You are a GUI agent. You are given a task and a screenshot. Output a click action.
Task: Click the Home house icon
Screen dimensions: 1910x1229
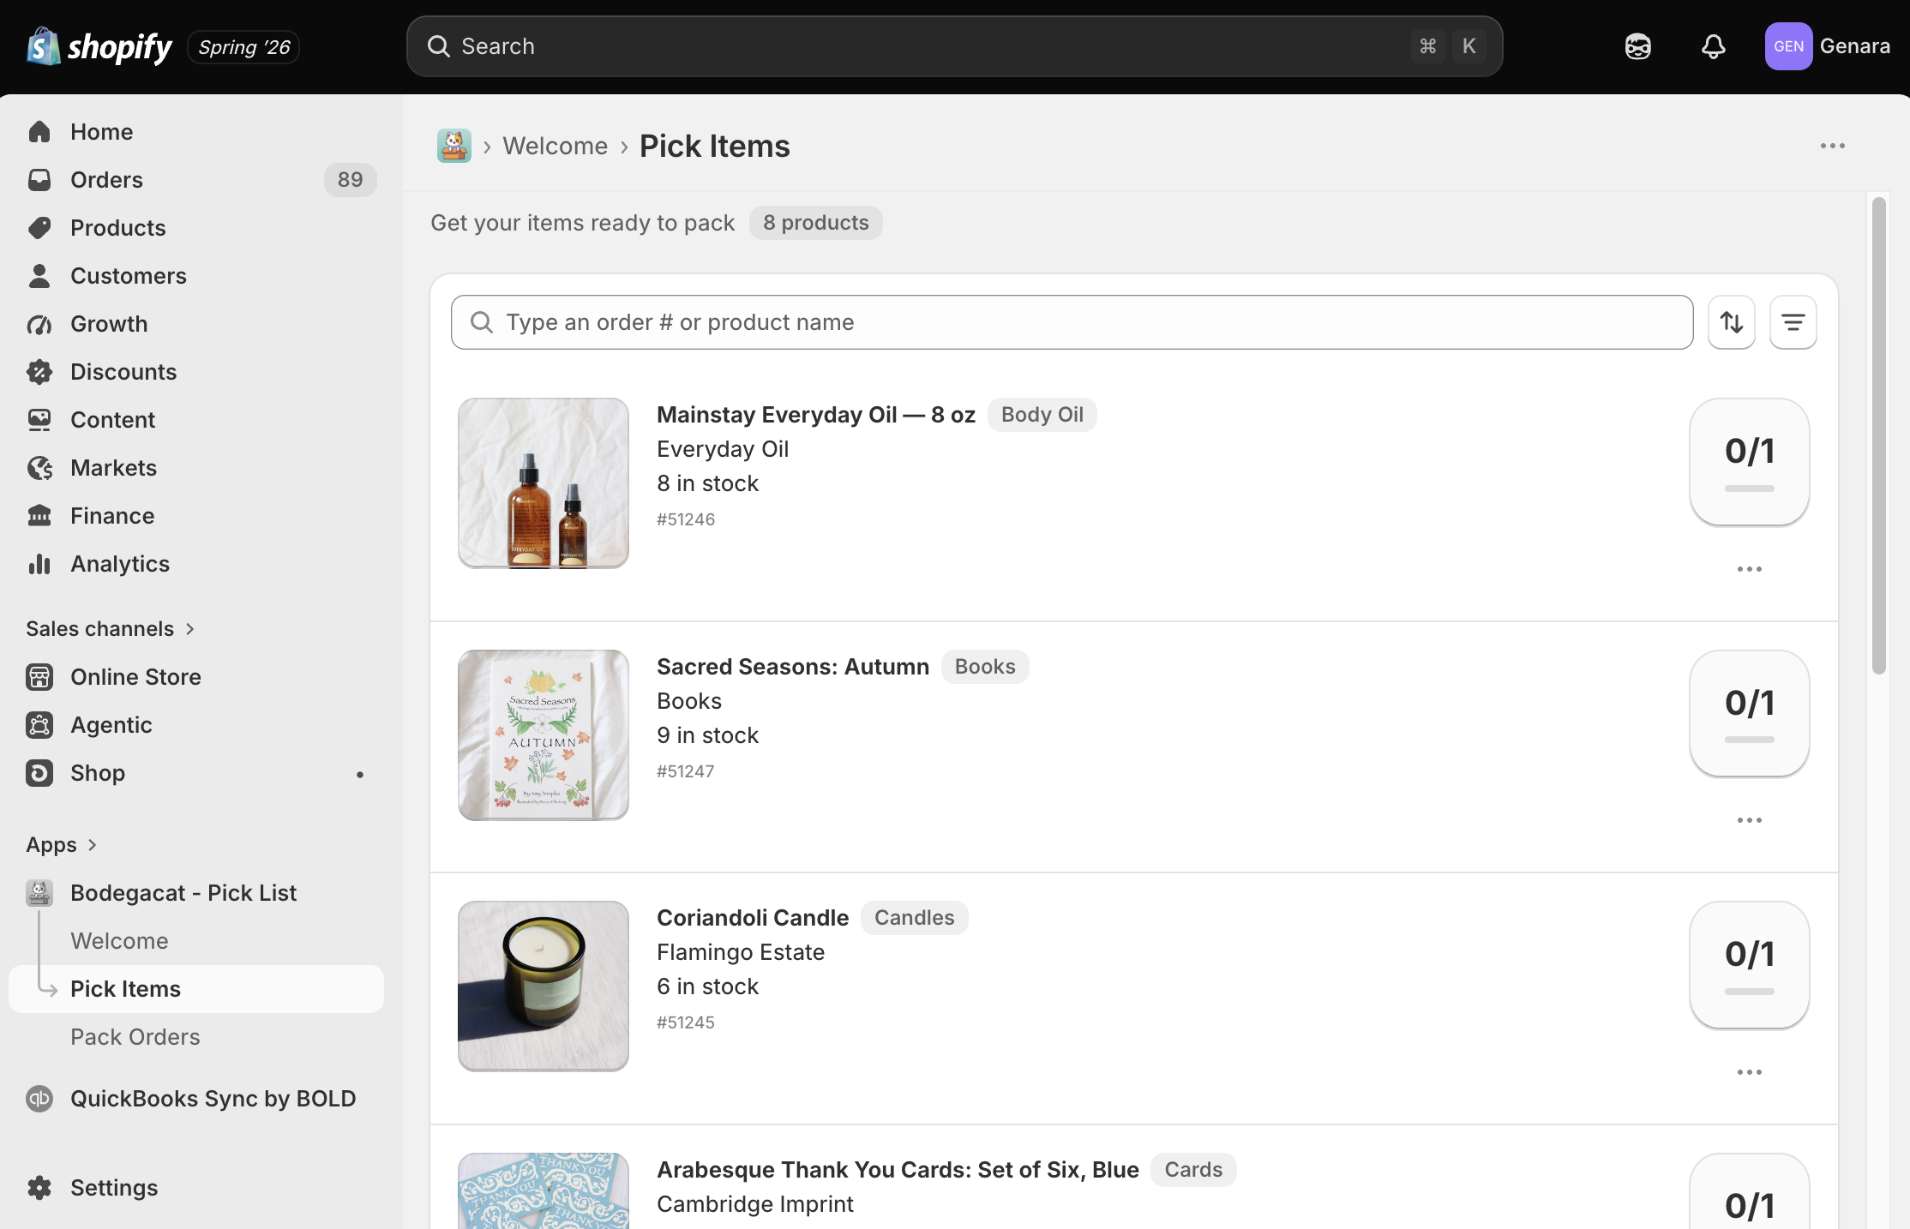39,132
